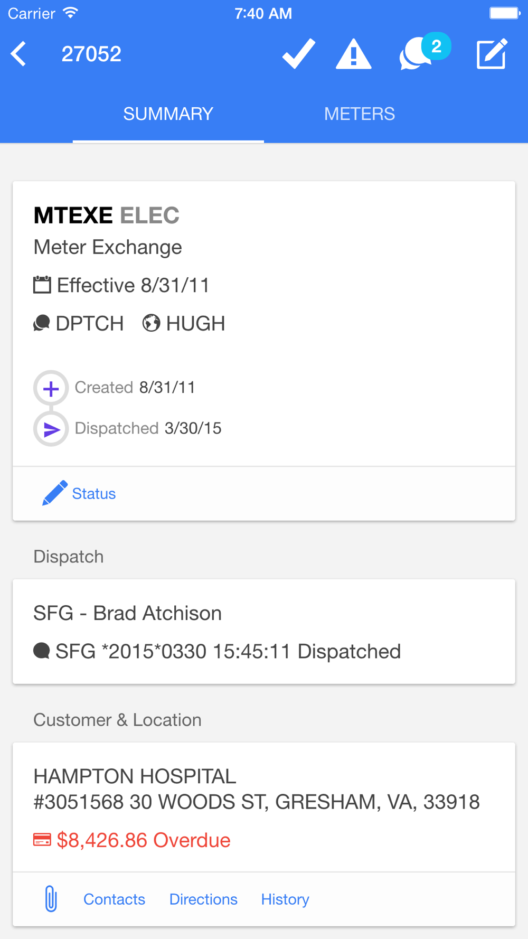Tap the edit compose icon
Image resolution: width=528 pixels, height=939 pixels.
(x=492, y=54)
